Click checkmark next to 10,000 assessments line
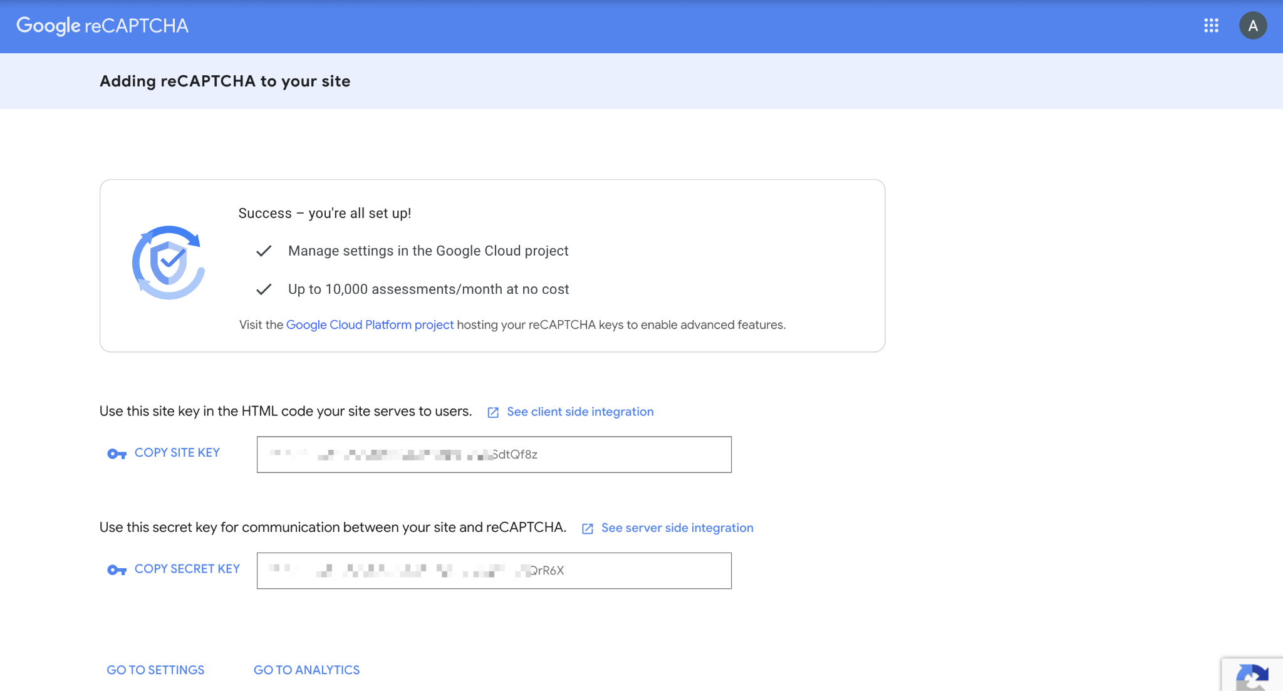1283x691 pixels. [x=264, y=289]
